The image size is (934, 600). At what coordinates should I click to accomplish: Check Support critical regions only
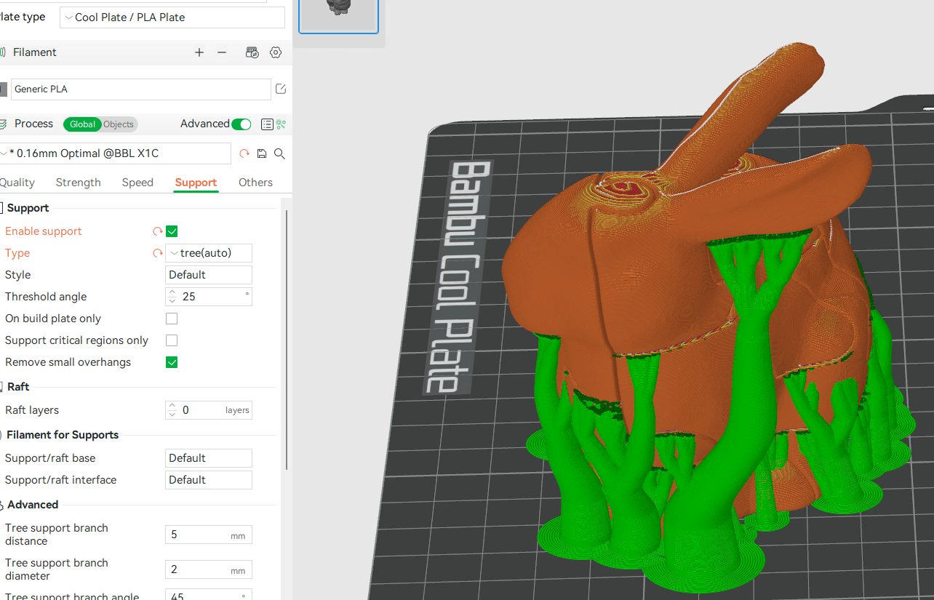pyautogui.click(x=172, y=340)
